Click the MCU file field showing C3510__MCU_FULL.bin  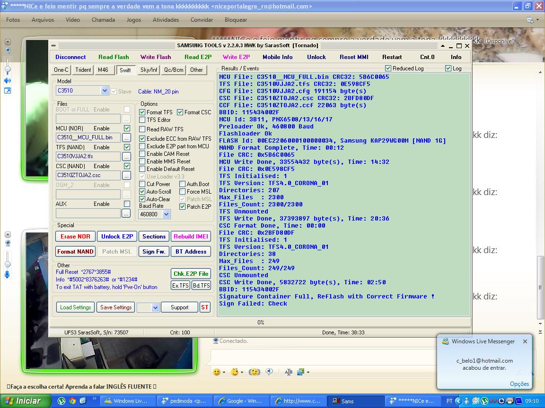pyautogui.click(x=88, y=138)
